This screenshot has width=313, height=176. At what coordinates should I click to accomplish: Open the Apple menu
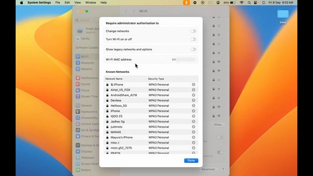tap(22, 2)
